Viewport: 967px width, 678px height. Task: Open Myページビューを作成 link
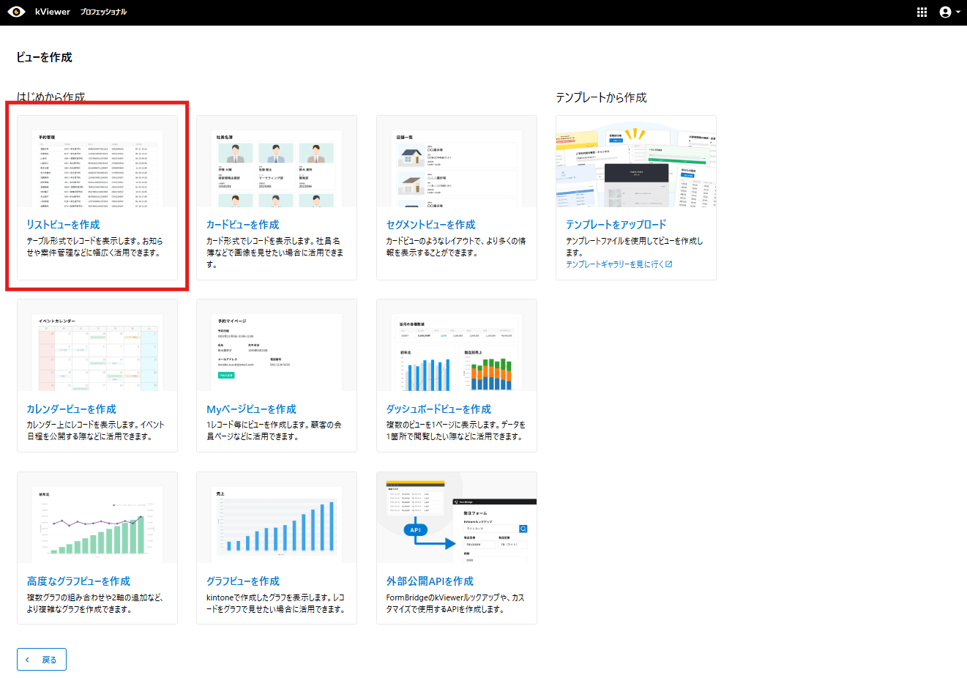[x=251, y=409]
